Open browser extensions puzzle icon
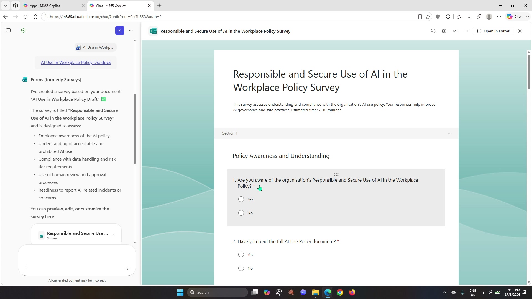Screen dimensions: 532x299 448,17
